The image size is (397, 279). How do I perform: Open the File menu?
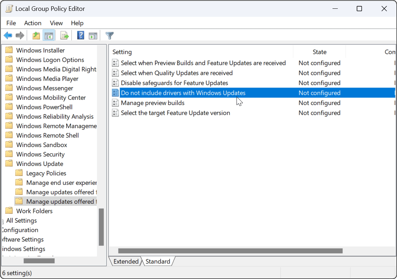tap(11, 23)
